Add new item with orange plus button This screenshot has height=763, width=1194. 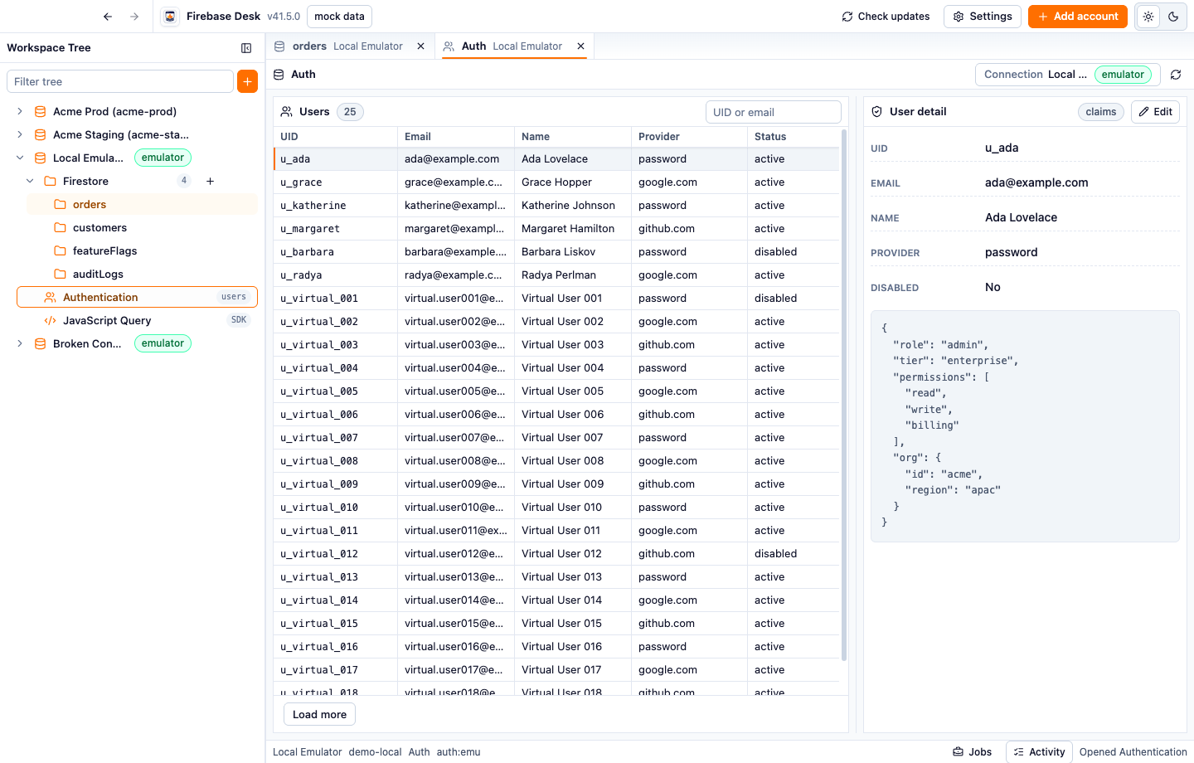(x=247, y=81)
